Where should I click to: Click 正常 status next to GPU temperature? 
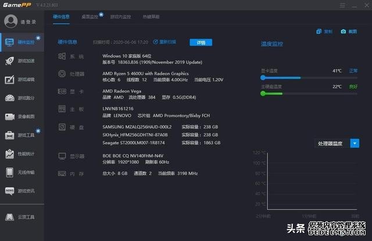(353, 71)
